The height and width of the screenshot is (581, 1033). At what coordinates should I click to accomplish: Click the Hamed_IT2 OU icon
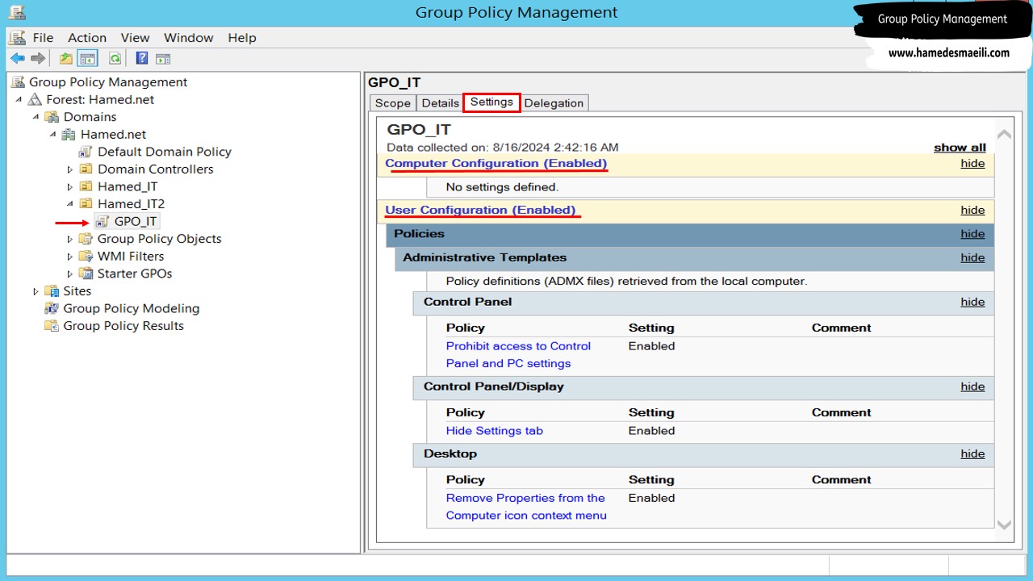click(x=86, y=203)
